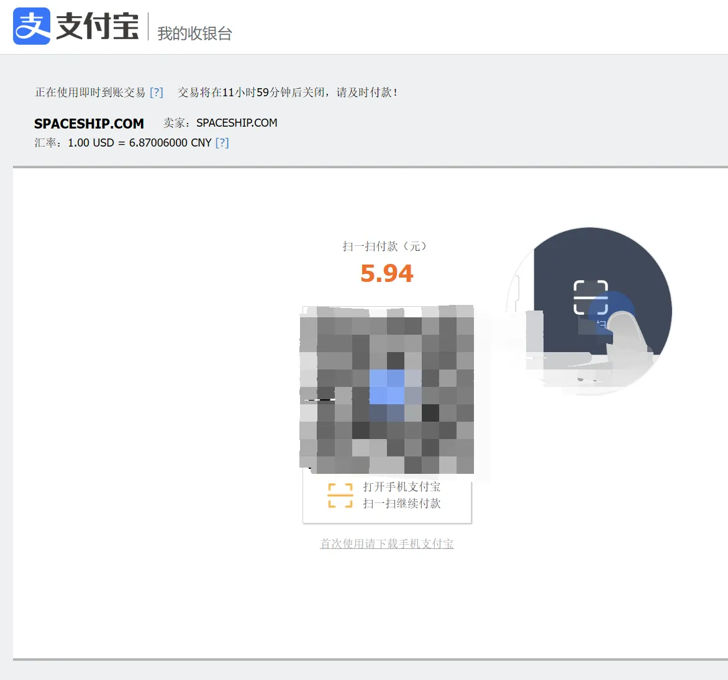Image resolution: width=728 pixels, height=680 pixels.
Task: Click the blurred QR code image
Action: click(387, 389)
